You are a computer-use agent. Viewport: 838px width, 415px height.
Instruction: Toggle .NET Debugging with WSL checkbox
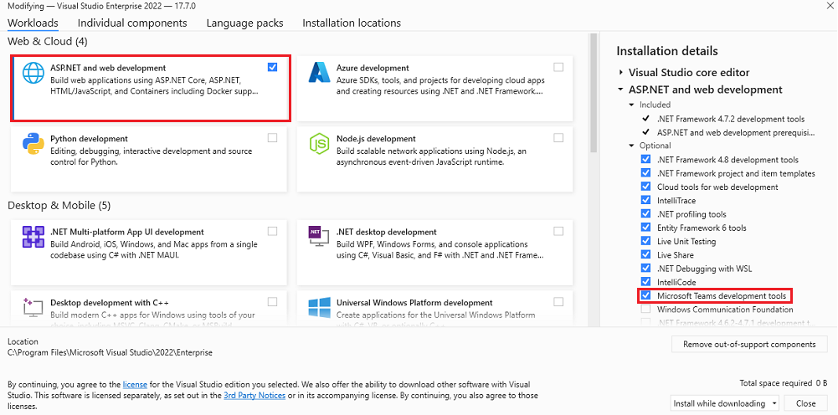pos(645,269)
